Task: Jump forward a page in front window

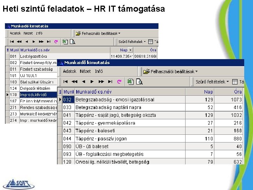Action: pos(101,82)
